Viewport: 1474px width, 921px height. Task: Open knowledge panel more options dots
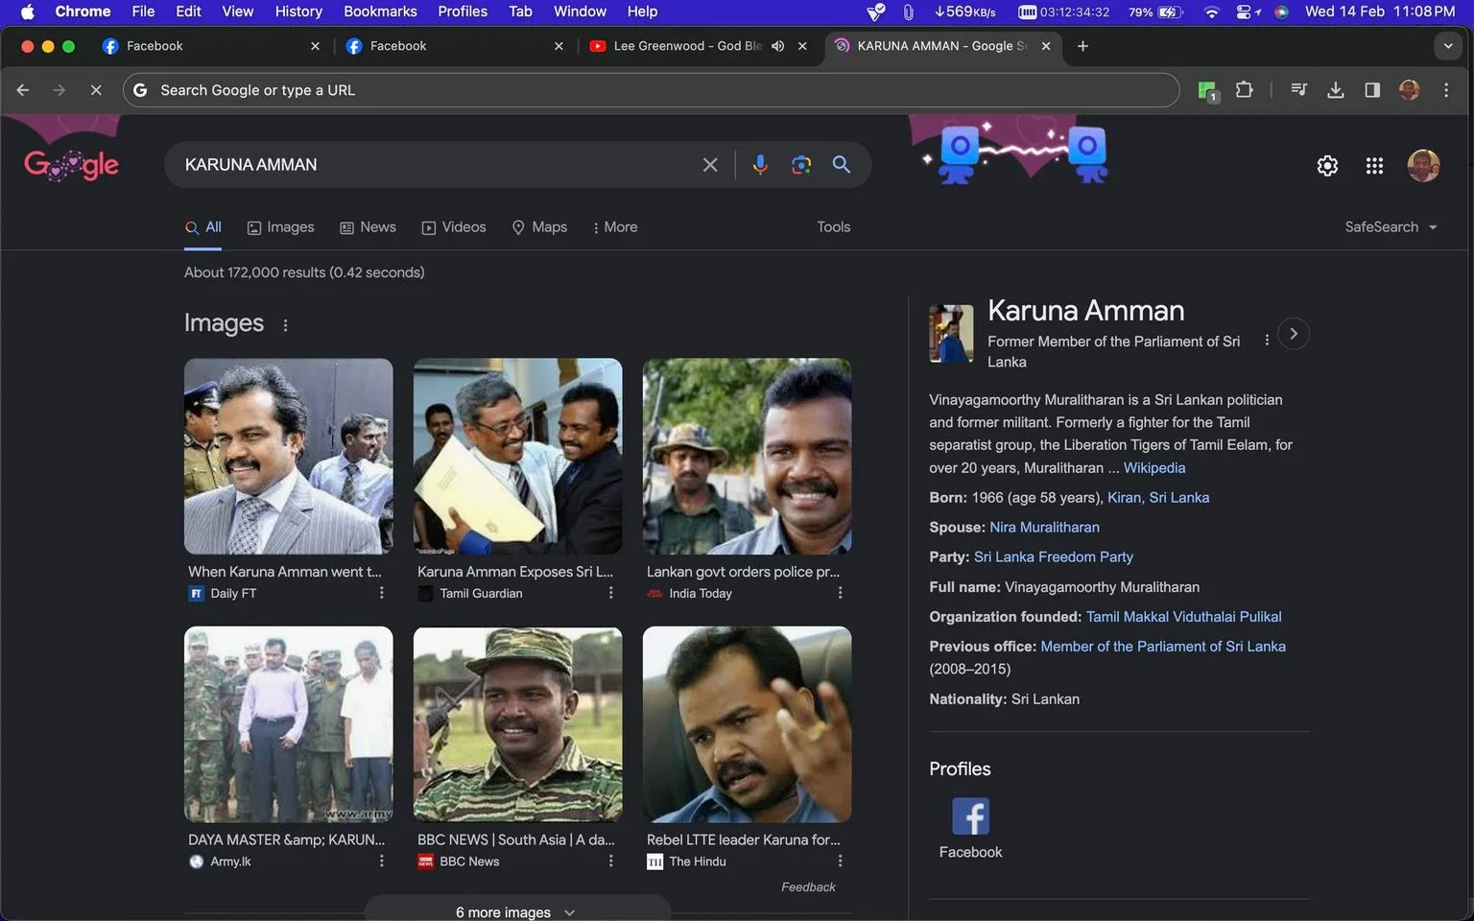click(1267, 340)
